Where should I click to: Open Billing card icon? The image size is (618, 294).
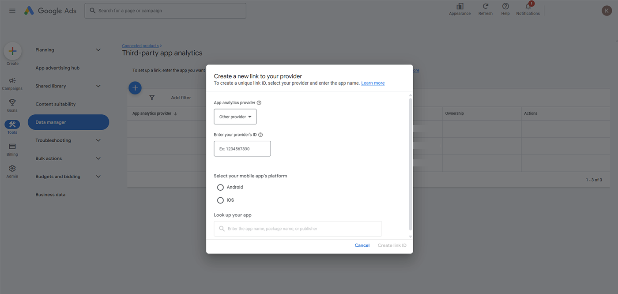12,147
